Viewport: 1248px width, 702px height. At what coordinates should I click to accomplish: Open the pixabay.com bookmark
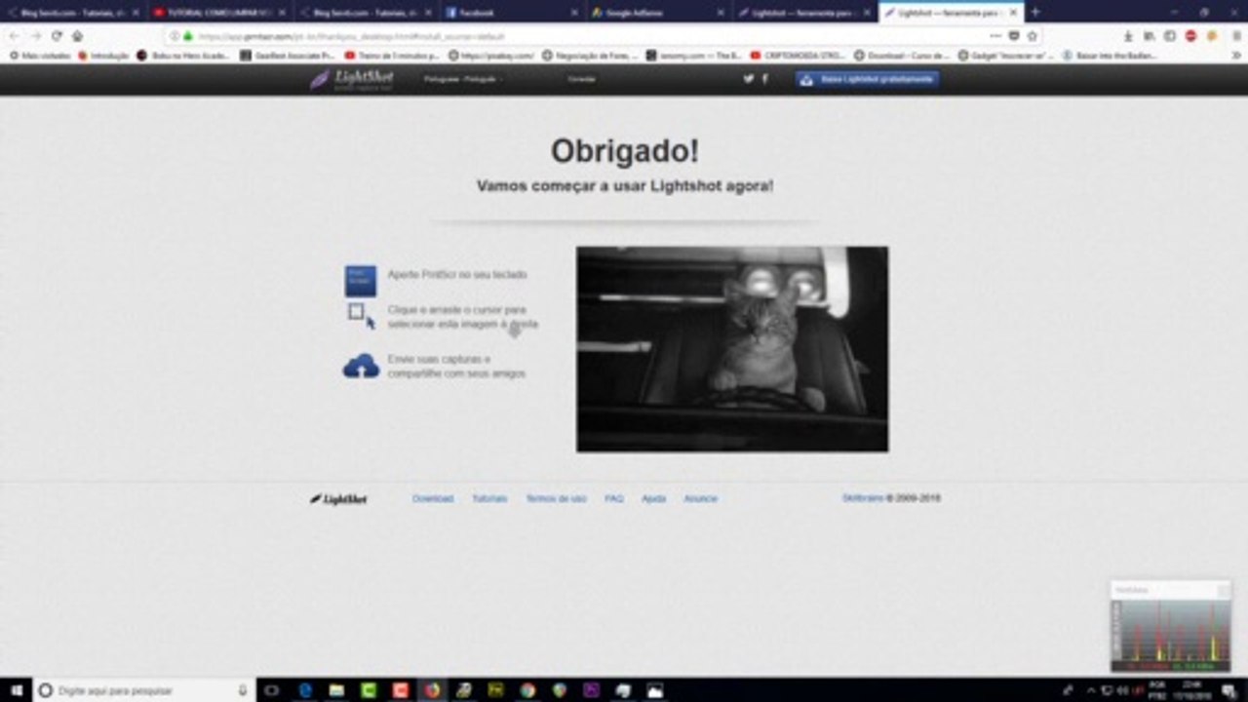[x=490, y=56]
